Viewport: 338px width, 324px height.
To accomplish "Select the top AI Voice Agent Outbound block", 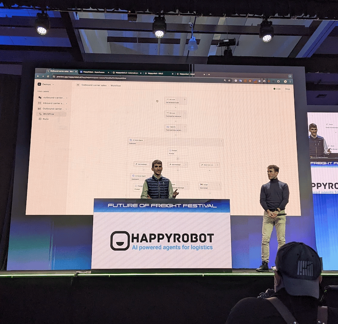I will pos(176,142).
